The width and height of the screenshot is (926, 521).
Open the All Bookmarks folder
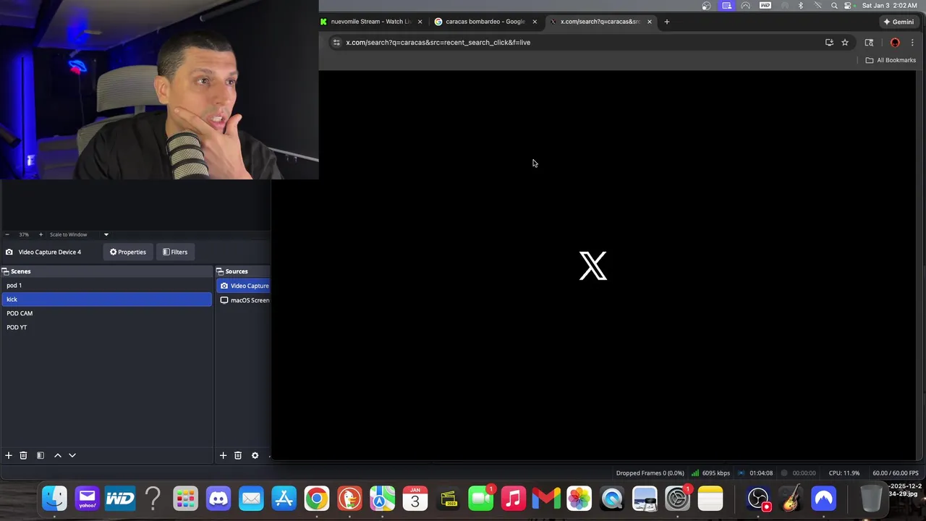[x=891, y=60]
